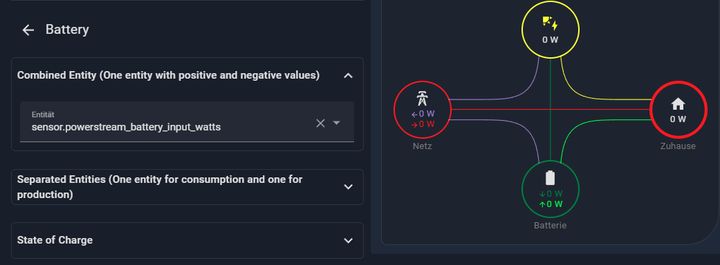This screenshot has height=265, width=720.
Task: Click the sensor.powerstream_battery_input_watts field
Action: (187, 121)
